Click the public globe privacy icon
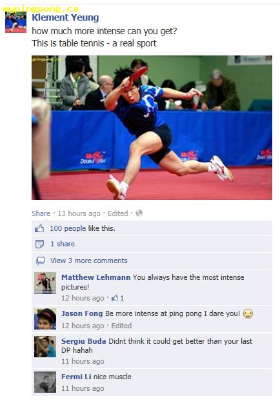The width and height of the screenshot is (280, 405). coord(139,213)
